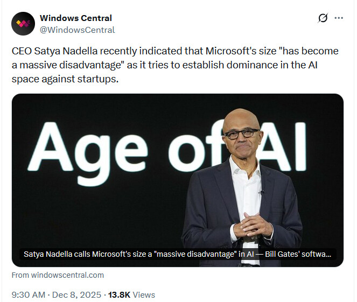Click the @WindowsCentral handle
The width and height of the screenshot is (357, 302).
click(78, 30)
